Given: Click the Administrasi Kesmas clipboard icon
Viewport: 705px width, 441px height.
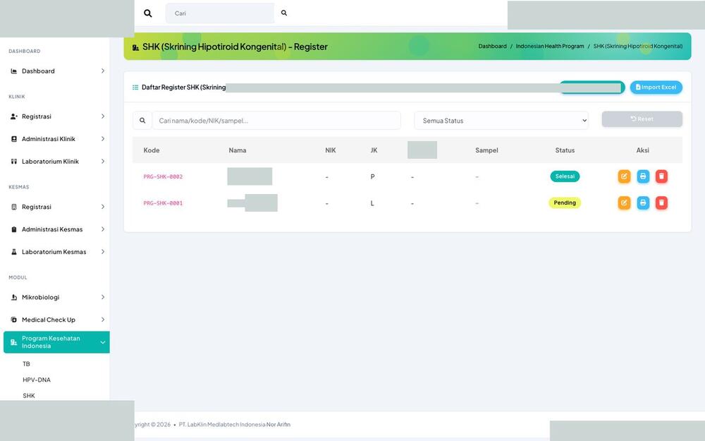Looking at the screenshot, I should tap(14, 229).
